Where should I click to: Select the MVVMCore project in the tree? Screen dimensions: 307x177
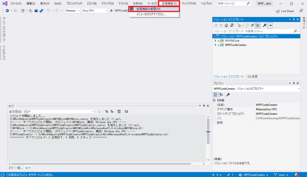[232, 41]
